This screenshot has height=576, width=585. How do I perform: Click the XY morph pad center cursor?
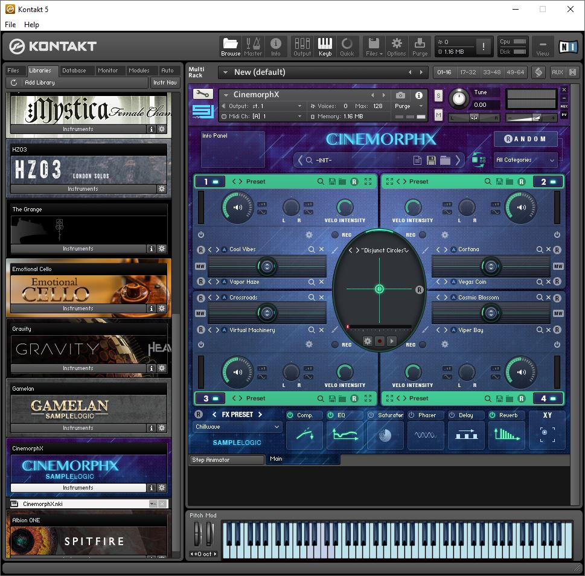click(x=379, y=289)
